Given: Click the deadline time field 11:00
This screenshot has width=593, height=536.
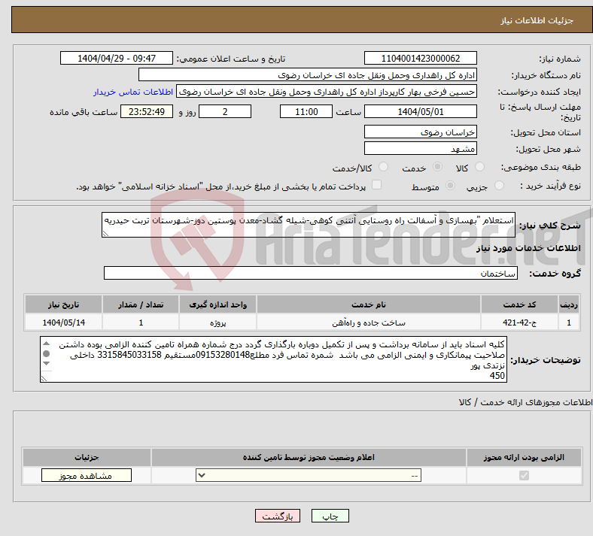Looking at the screenshot, I should click(306, 111).
